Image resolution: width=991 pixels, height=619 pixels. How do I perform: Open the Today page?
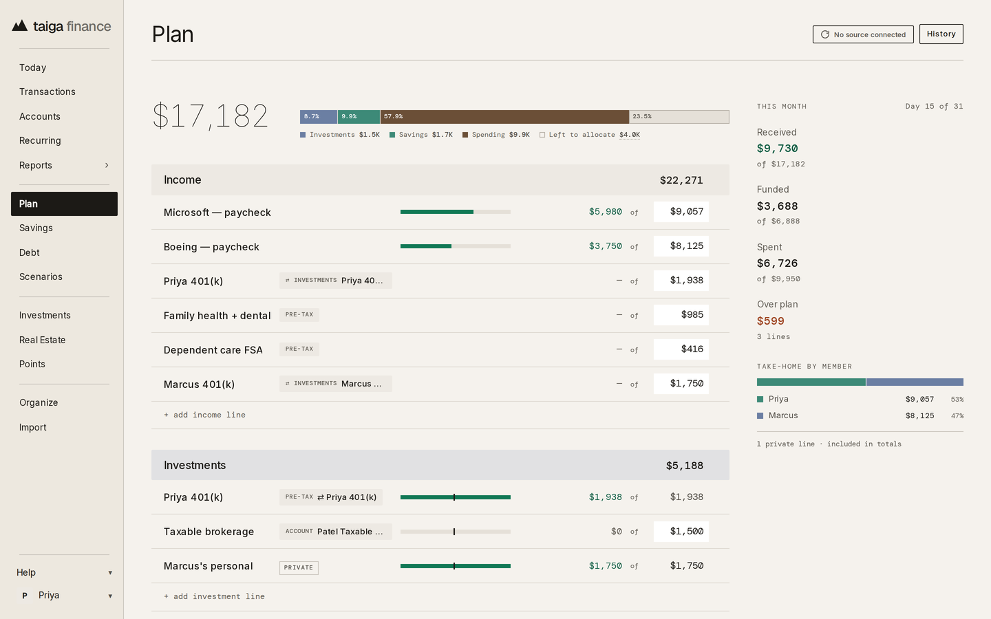click(64, 67)
